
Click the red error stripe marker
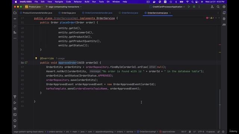[220, 45]
